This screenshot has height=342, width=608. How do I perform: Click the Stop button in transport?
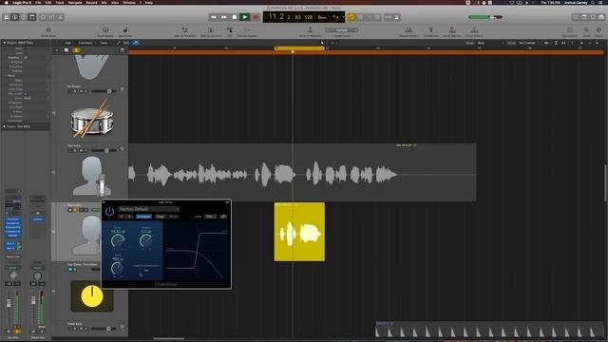[x=235, y=17]
